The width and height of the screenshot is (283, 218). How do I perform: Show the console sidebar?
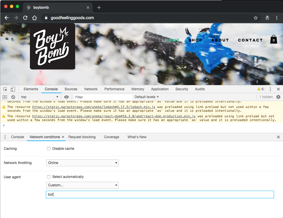pos(4,97)
